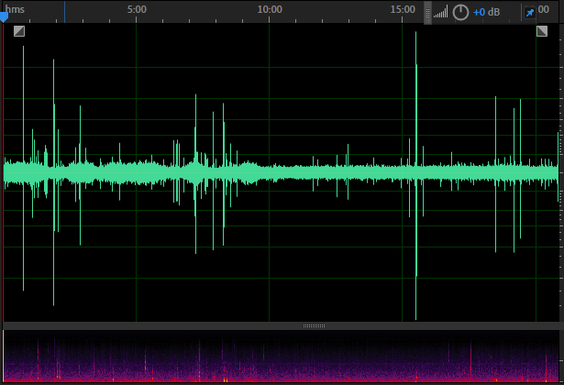This screenshot has width=564, height=385.
Task: Click the HUD volume bars icon
Action: [x=440, y=12]
